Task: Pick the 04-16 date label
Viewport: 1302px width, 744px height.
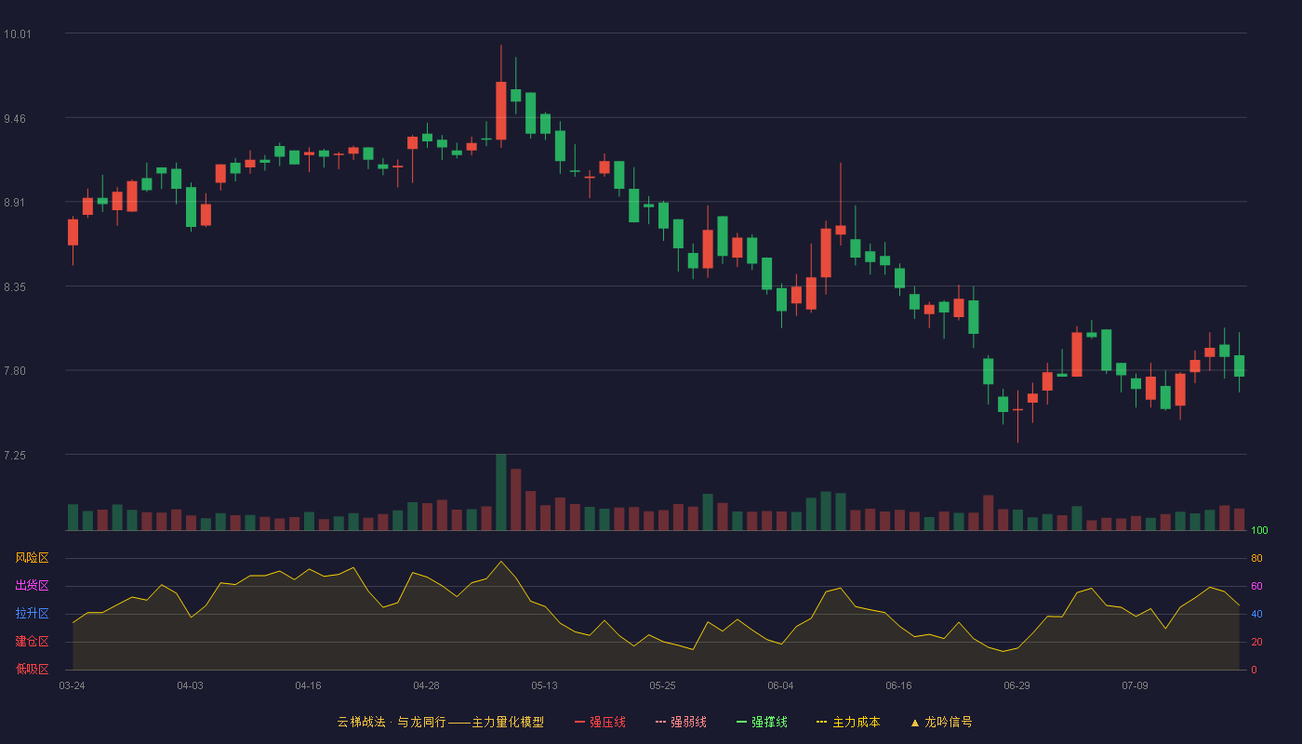Action: (308, 685)
